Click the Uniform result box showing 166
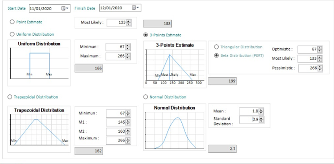Screen dimensions: 334x164 click(89, 68)
